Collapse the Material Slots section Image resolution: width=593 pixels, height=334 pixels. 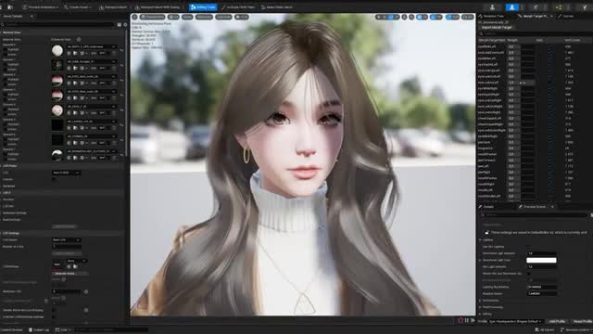pyautogui.click(x=11, y=32)
